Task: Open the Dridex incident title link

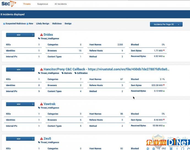Action: (48, 35)
